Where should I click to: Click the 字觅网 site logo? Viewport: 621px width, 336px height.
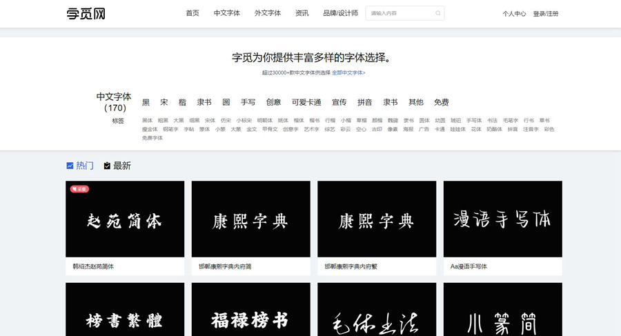[x=86, y=14]
